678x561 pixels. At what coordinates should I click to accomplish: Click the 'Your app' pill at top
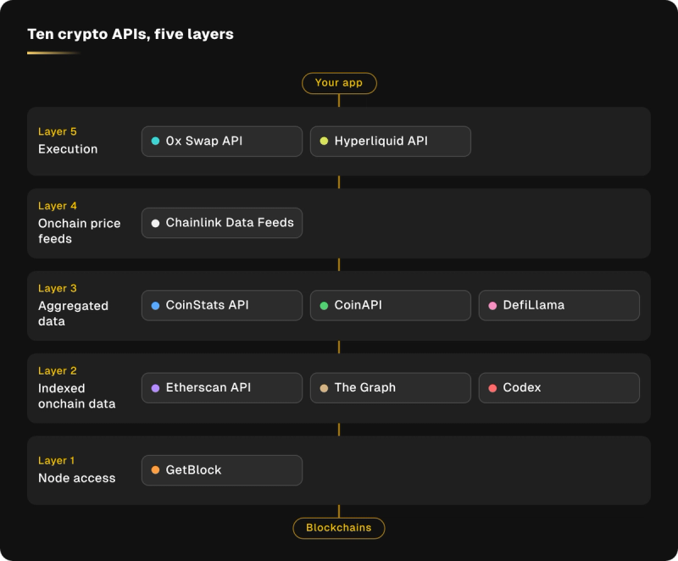click(339, 83)
